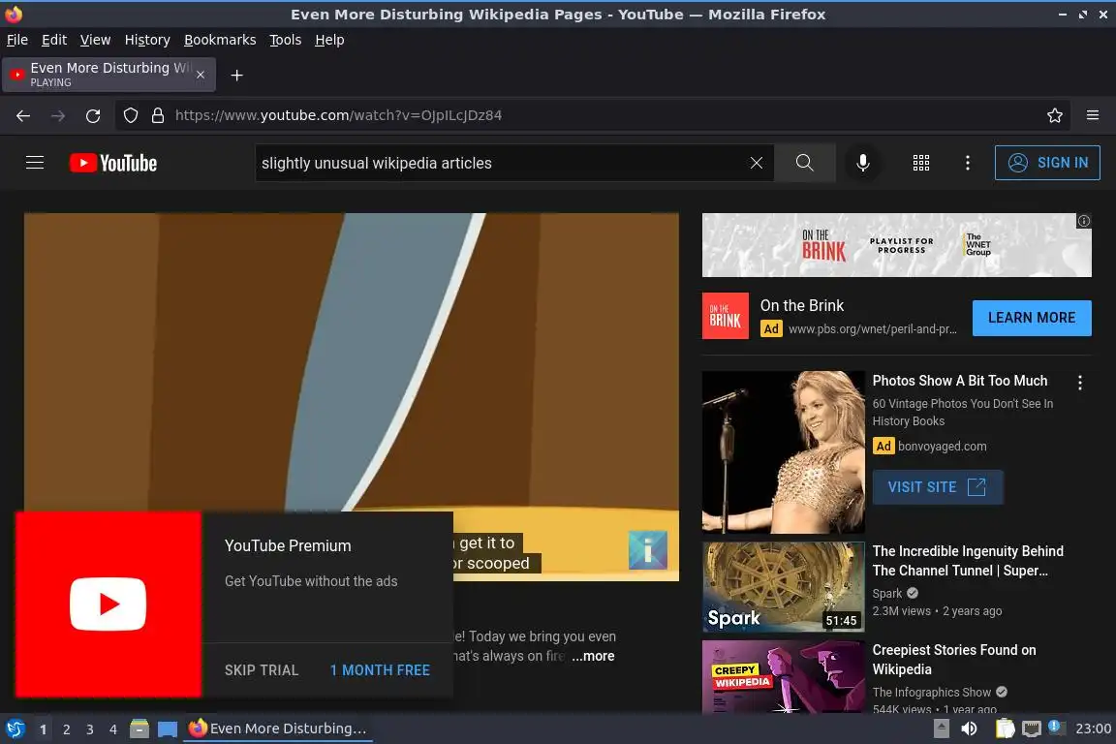The image size is (1116, 744).
Task: Open volume control in tray
Action: pyautogui.click(x=969, y=728)
